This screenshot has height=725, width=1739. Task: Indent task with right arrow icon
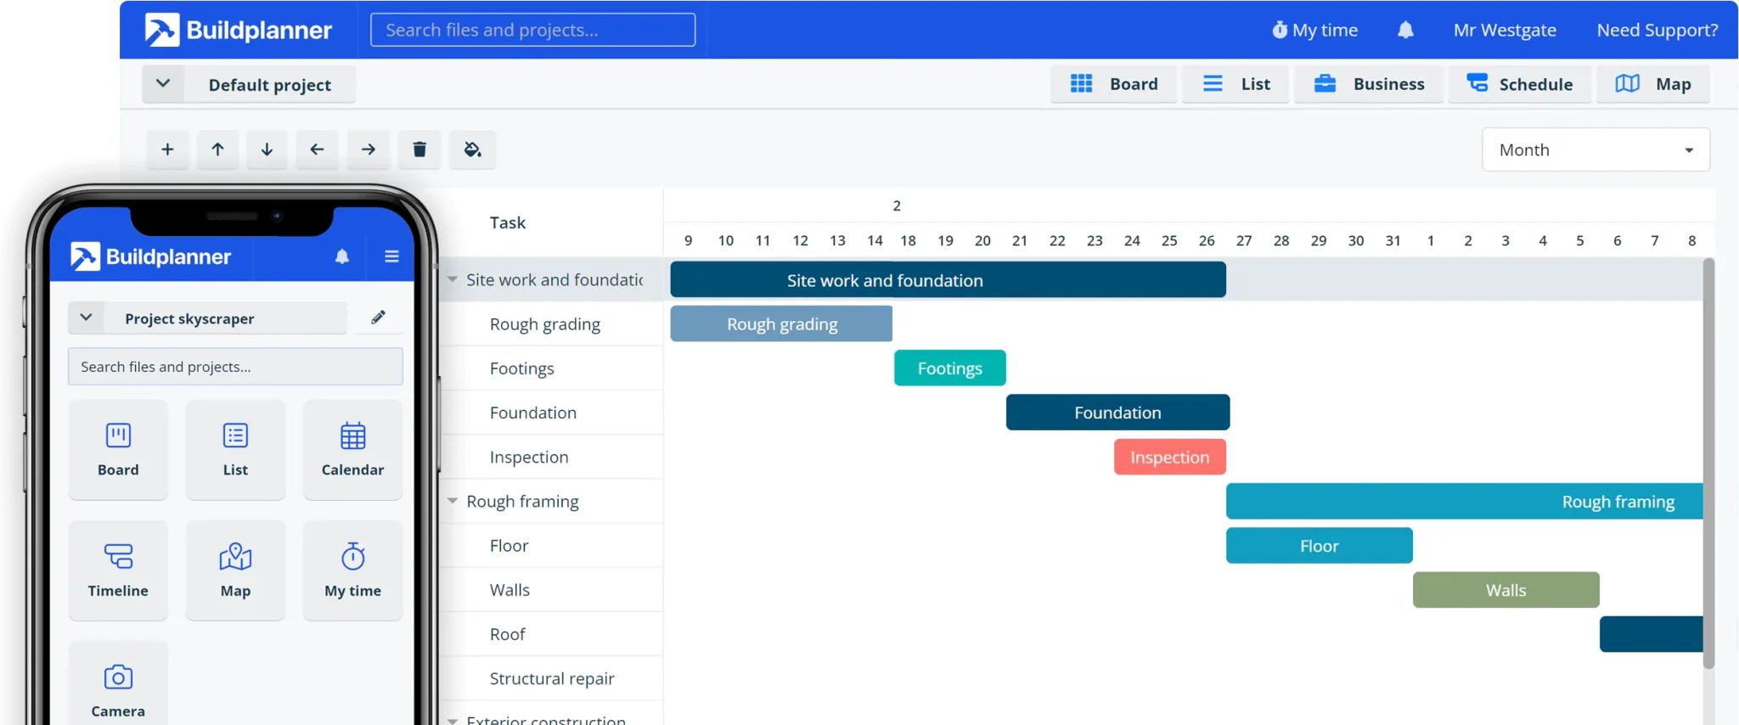369,149
